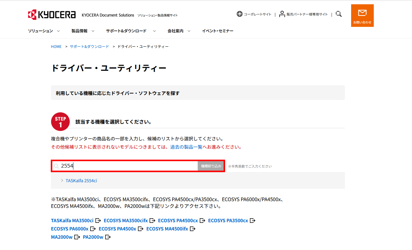Image resolution: width=412 pixels, height=250 pixels.
Task: Click external link icon after MA2000w
Action: click(x=77, y=237)
